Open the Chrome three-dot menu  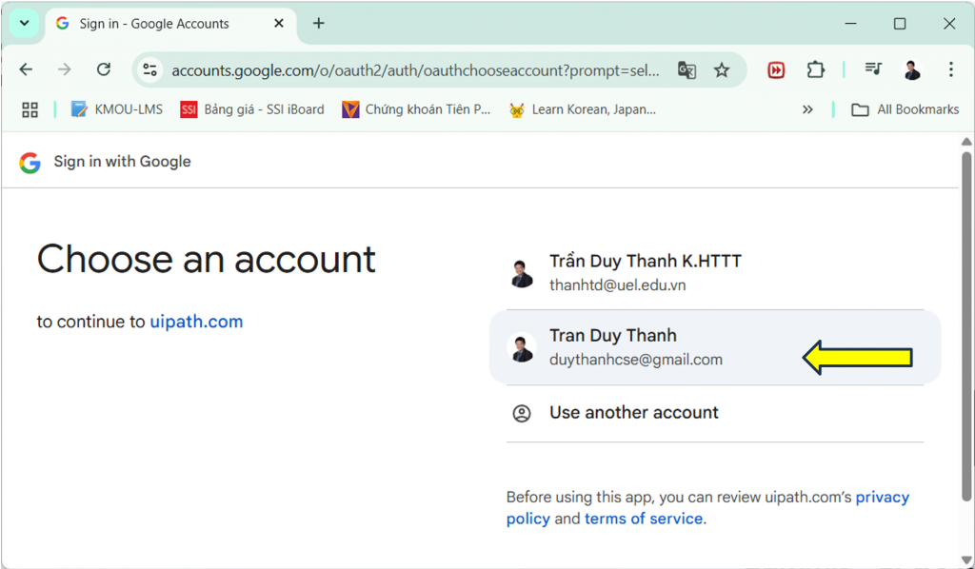click(951, 69)
